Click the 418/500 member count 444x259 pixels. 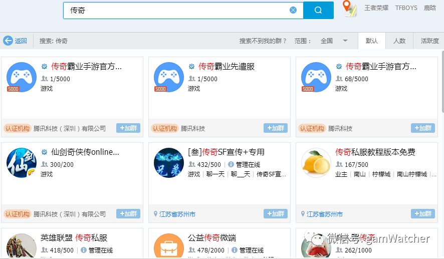pyautogui.click(x=62, y=250)
